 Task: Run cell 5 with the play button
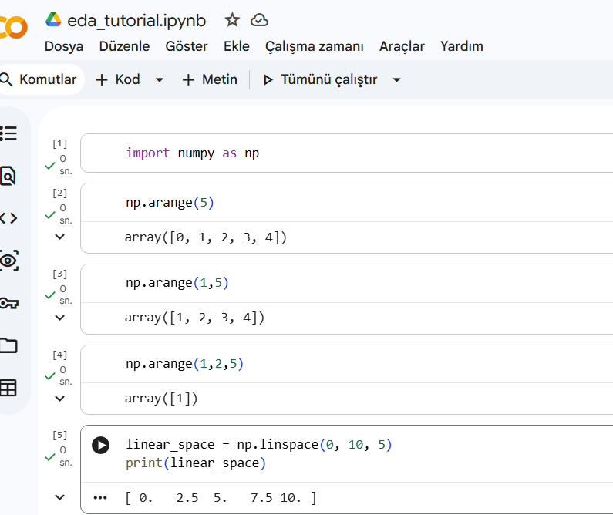100,445
